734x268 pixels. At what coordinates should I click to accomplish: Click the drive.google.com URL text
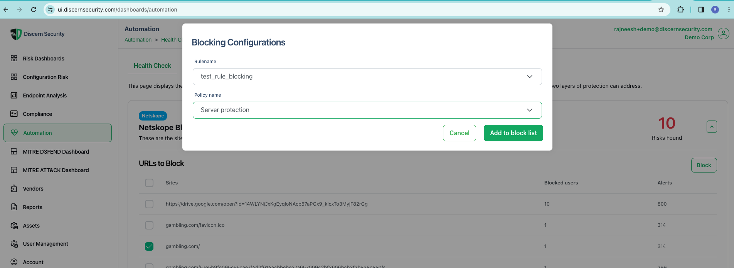click(267, 204)
